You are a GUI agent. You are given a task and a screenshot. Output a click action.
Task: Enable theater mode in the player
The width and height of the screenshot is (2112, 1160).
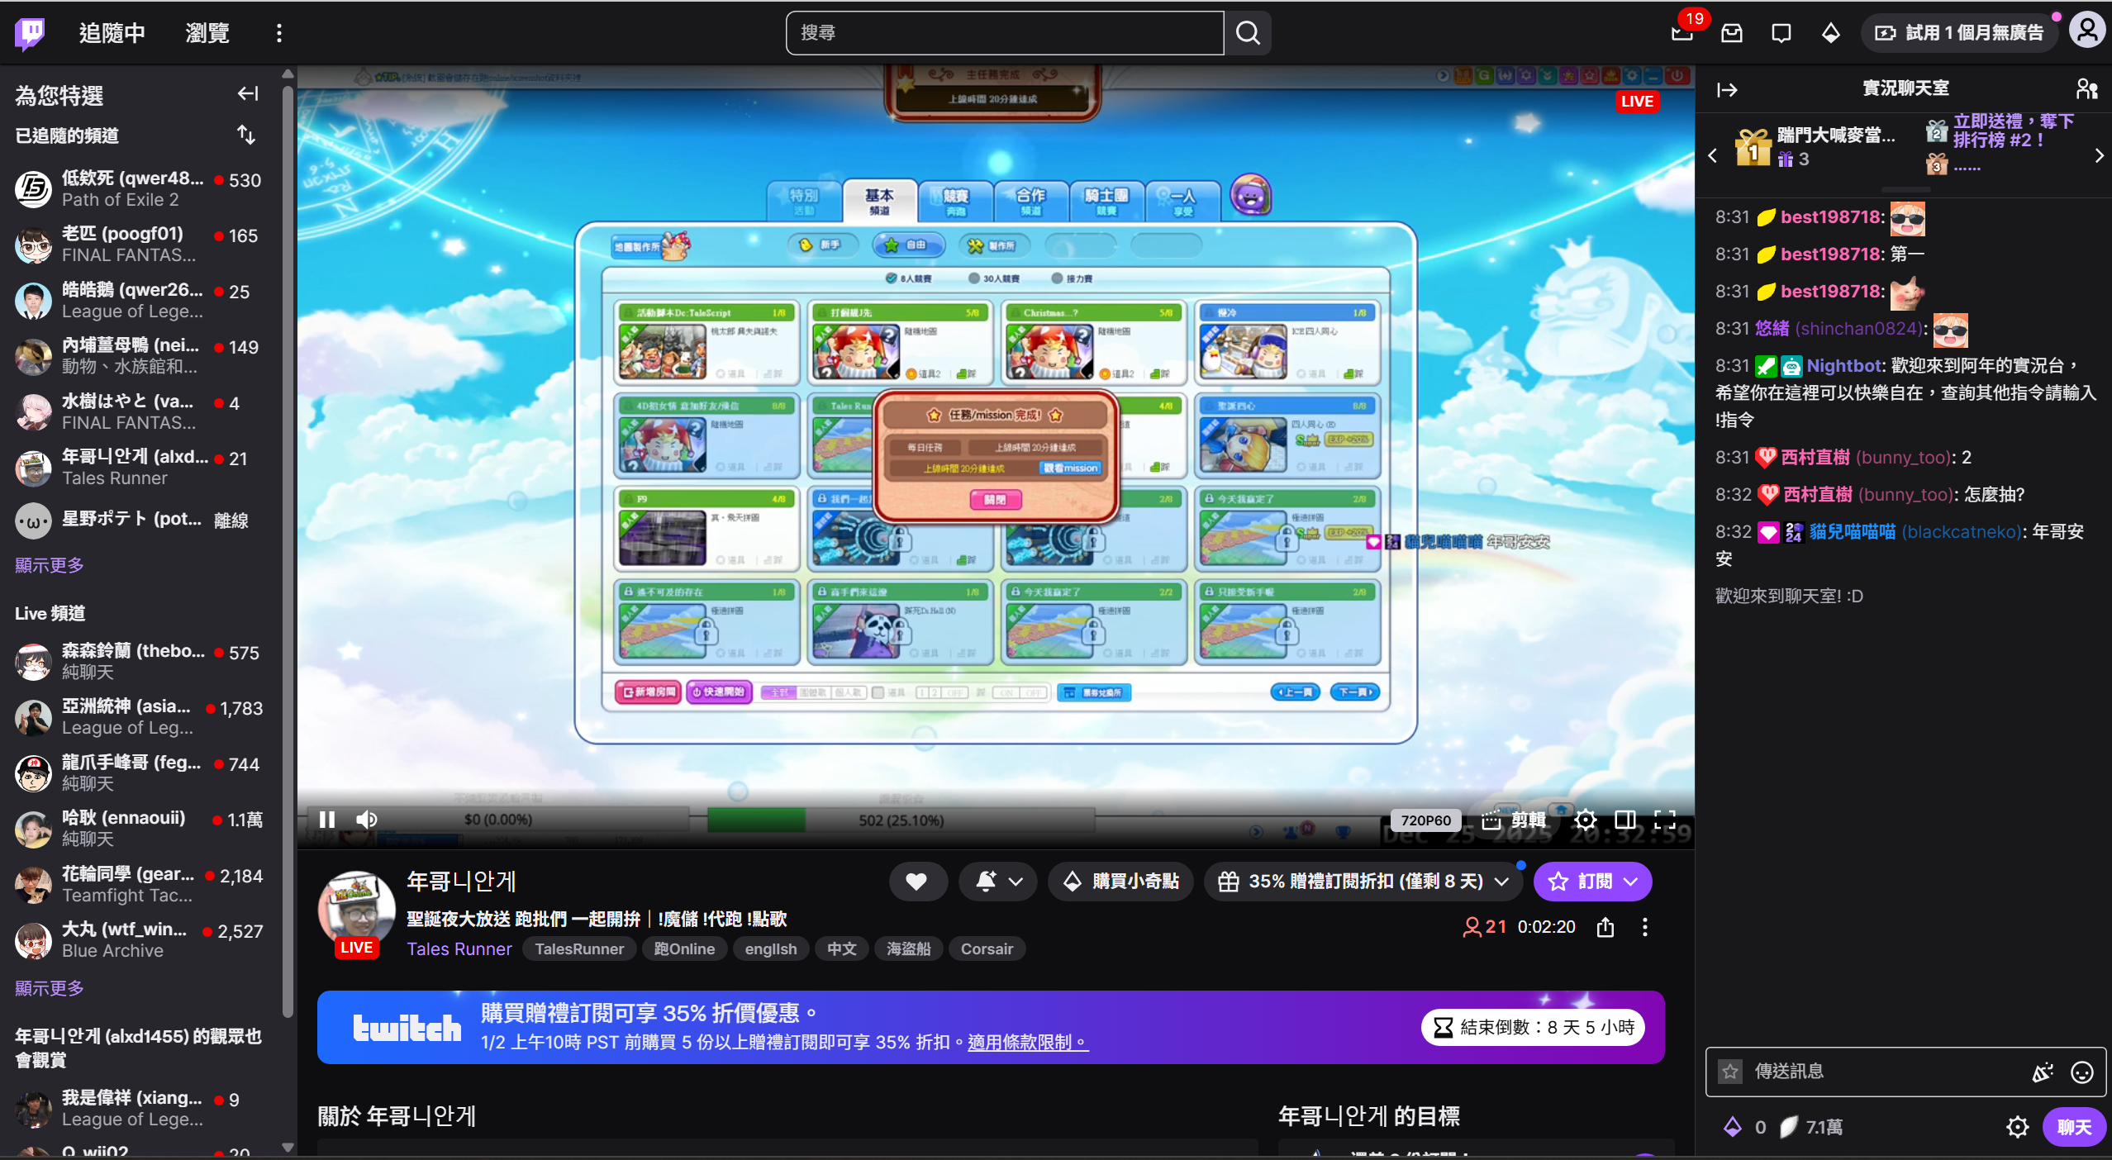tap(1624, 820)
